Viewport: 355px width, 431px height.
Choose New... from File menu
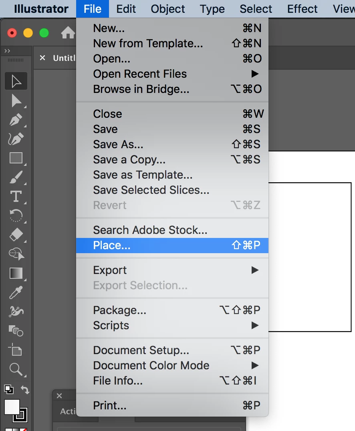[x=172, y=28]
